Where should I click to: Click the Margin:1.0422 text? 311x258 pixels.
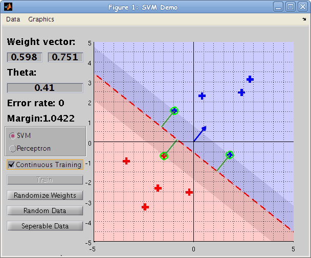coord(41,119)
